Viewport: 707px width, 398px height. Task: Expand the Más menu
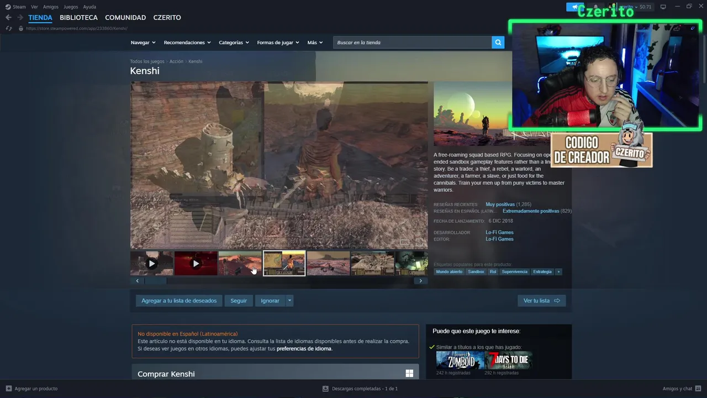315,43
